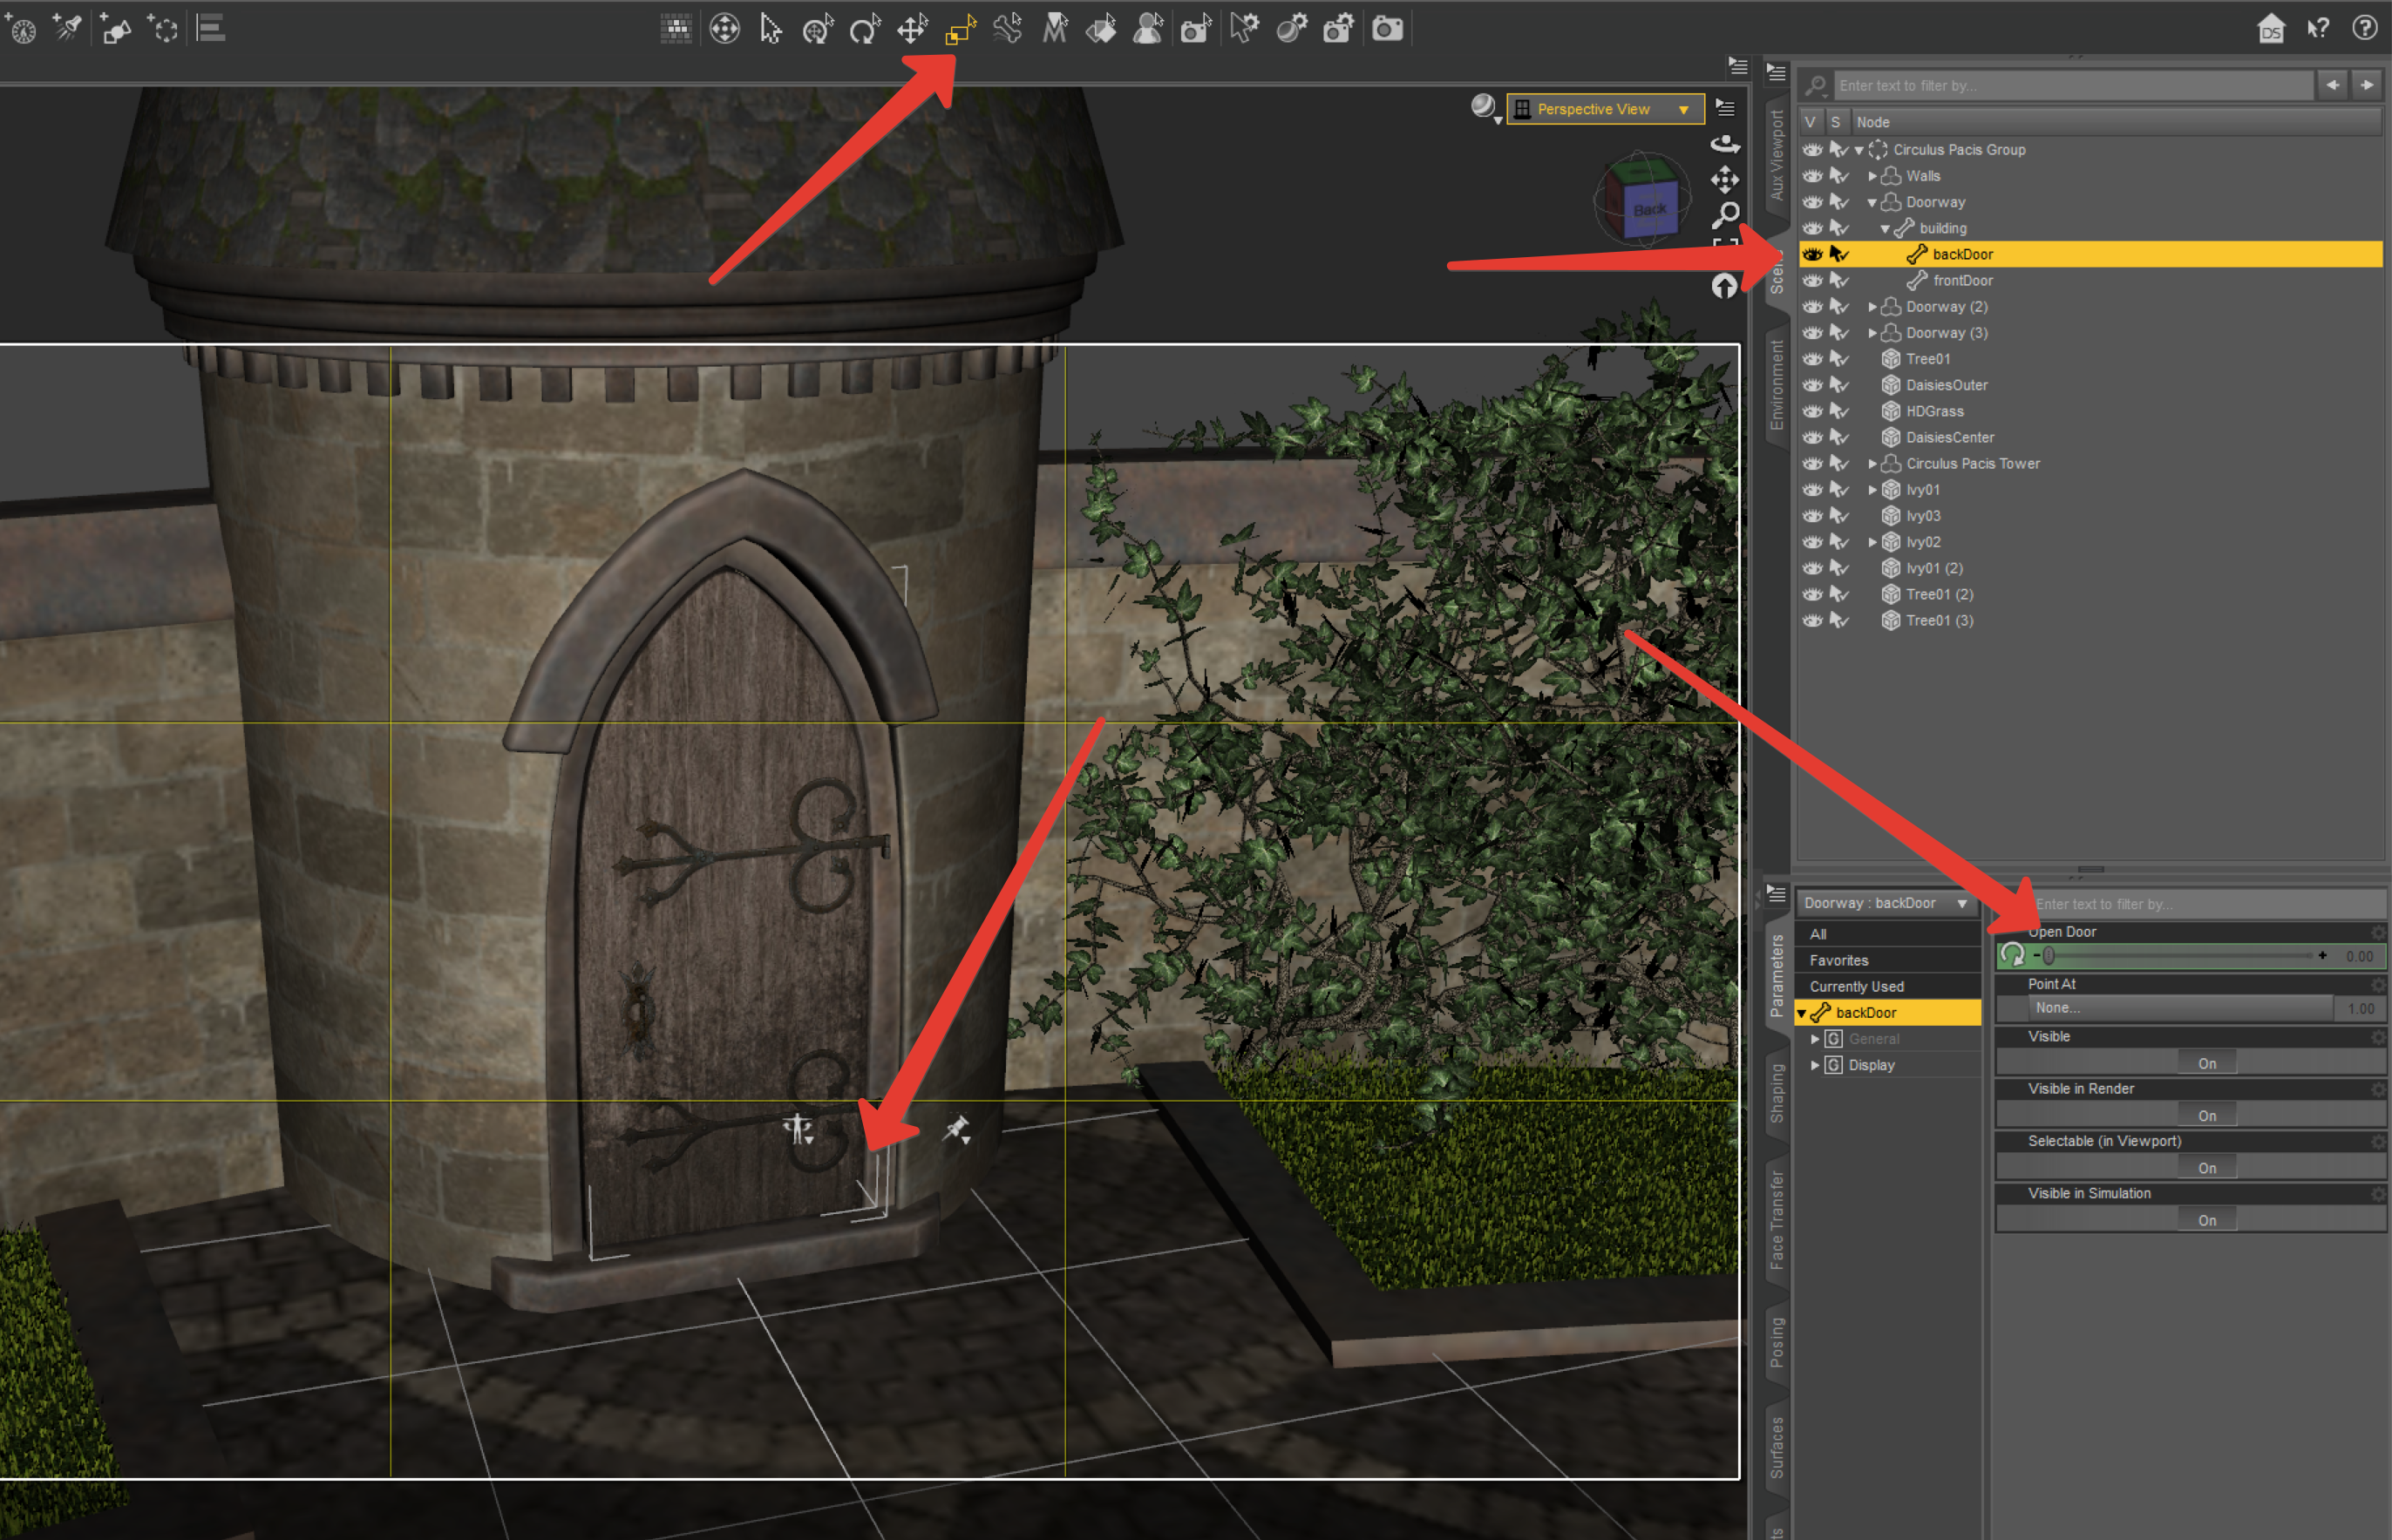
Task: Expand the Walls node
Action: tap(1872, 176)
